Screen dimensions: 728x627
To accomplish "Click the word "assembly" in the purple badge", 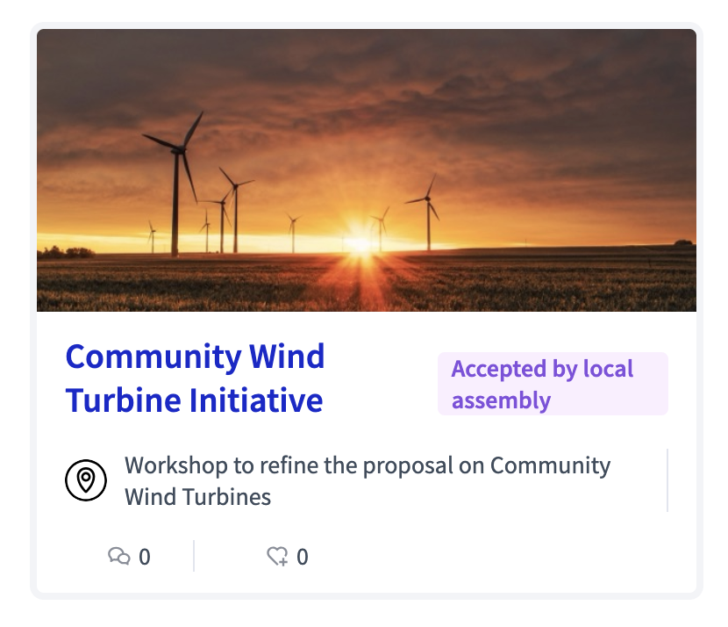I will [x=501, y=400].
